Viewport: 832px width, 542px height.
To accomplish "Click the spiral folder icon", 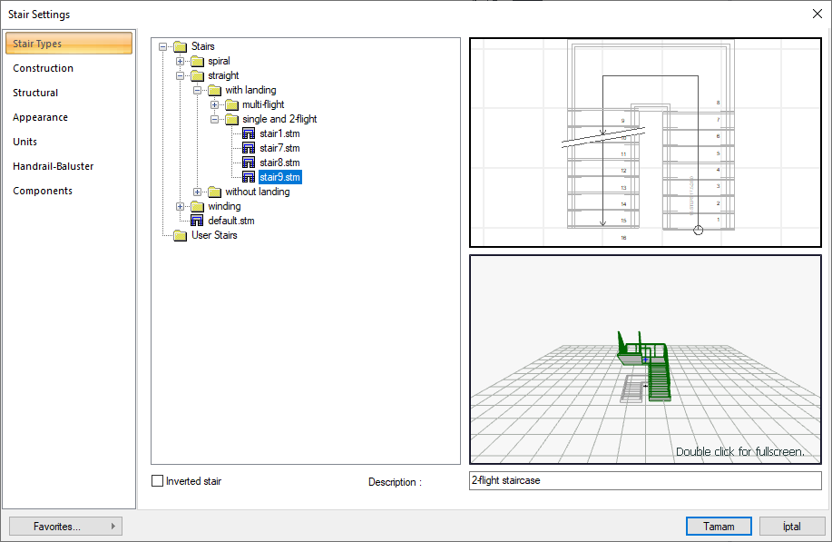I will coord(197,61).
